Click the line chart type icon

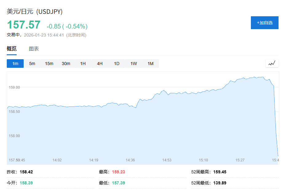272,64
